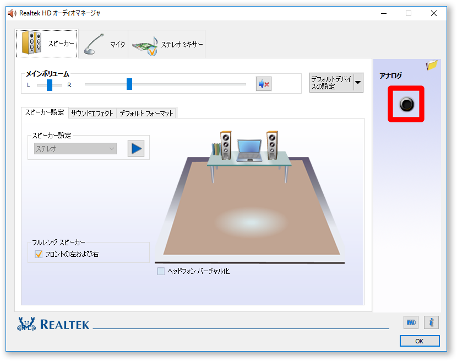
Task: Click the Realtek logo
Action: tap(53, 324)
